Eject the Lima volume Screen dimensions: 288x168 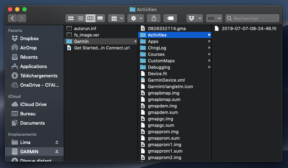click(x=57, y=142)
